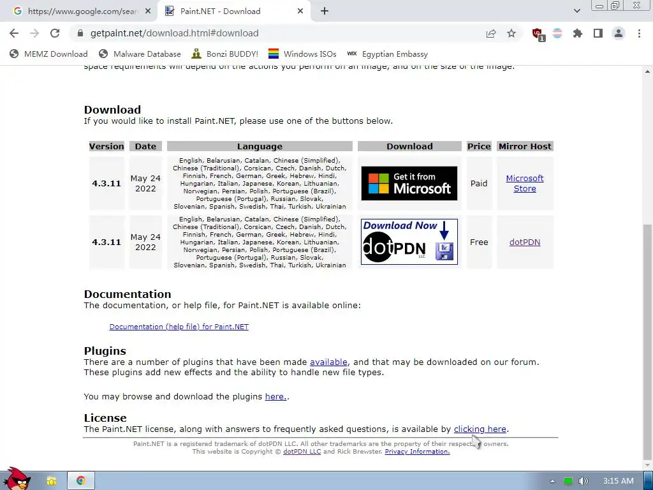Reload the getpaint.net page

click(55, 33)
